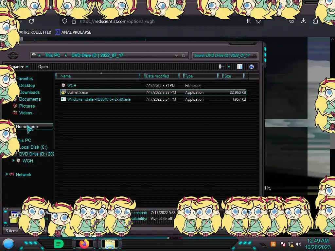The height and width of the screenshot is (251, 335).
Task: Click the Firefox tracking protection shield icon
Action: click(65, 21)
